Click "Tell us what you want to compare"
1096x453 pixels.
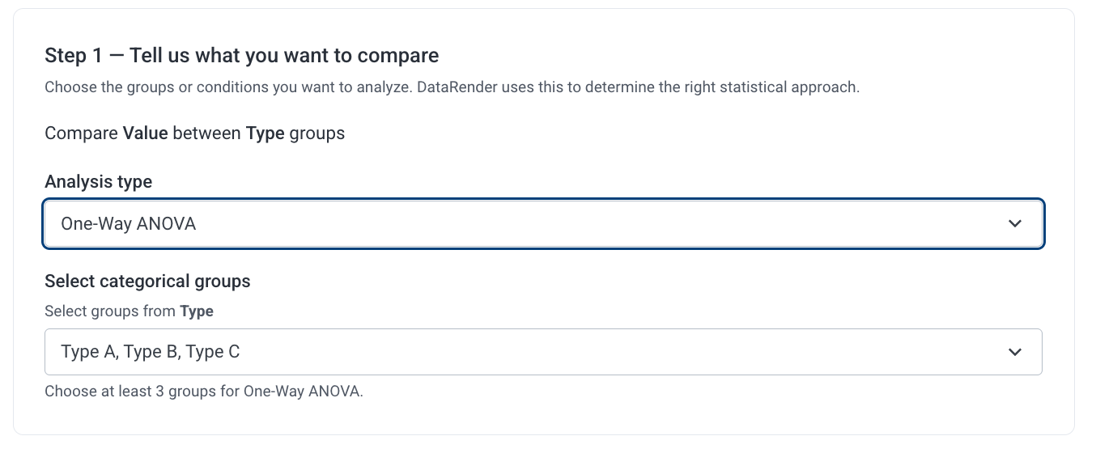click(284, 56)
